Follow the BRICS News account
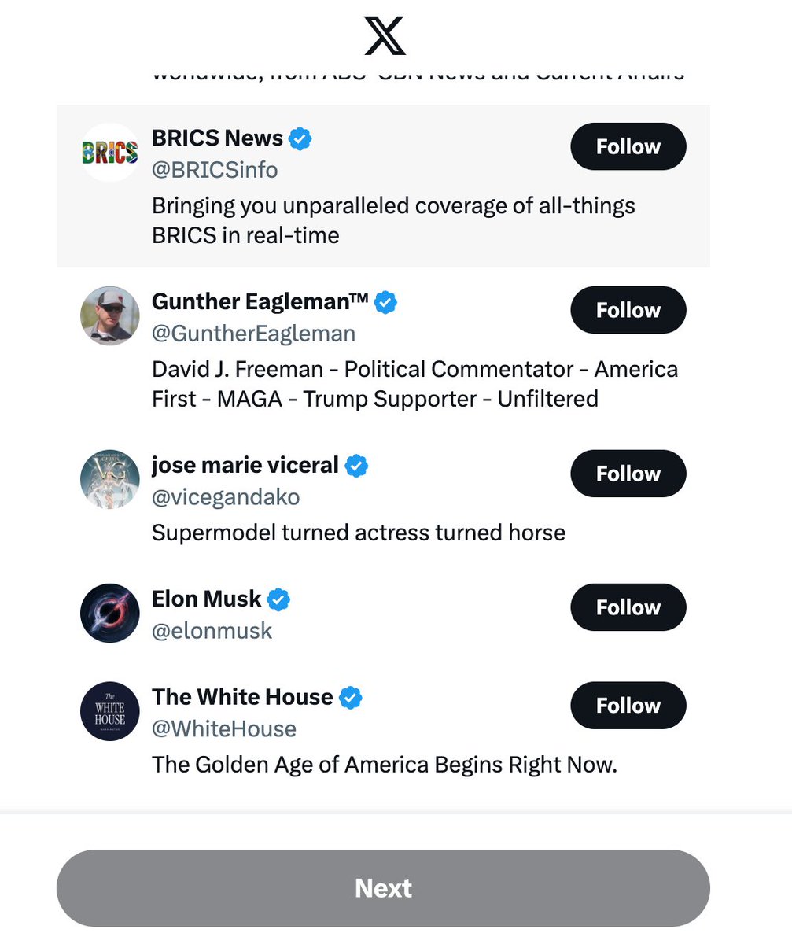The height and width of the screenshot is (944, 792). 628,146
